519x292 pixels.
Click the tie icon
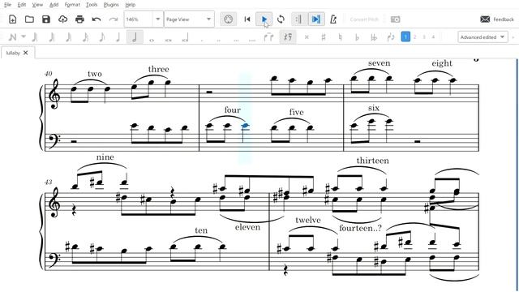click(x=268, y=37)
